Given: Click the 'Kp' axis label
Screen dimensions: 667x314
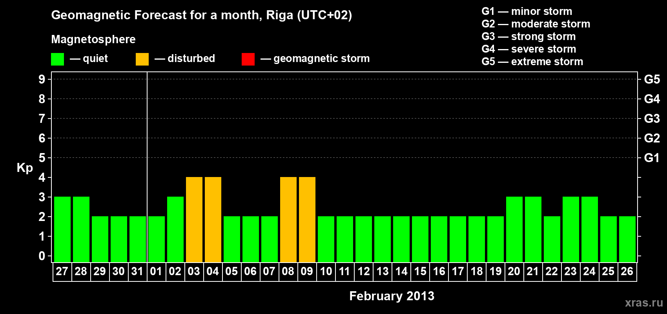Looking at the screenshot, I should tap(25, 168).
